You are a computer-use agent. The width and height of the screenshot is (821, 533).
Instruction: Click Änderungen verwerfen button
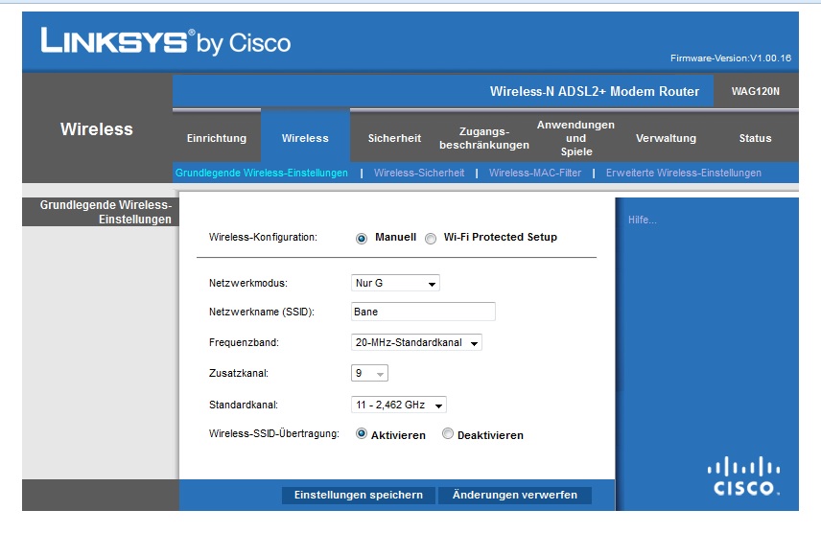pos(515,496)
